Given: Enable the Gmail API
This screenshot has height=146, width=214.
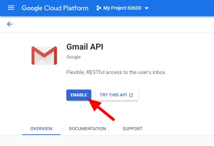Looking at the screenshot, I should (x=79, y=95).
